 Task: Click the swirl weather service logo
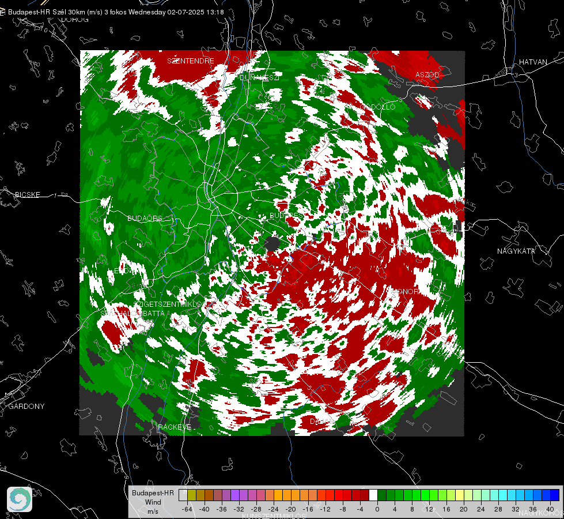(x=20, y=499)
